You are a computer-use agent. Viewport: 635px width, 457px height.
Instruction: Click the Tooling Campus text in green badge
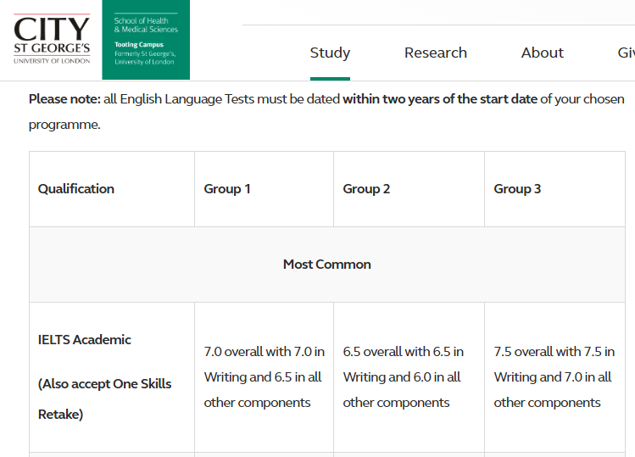[x=139, y=45]
